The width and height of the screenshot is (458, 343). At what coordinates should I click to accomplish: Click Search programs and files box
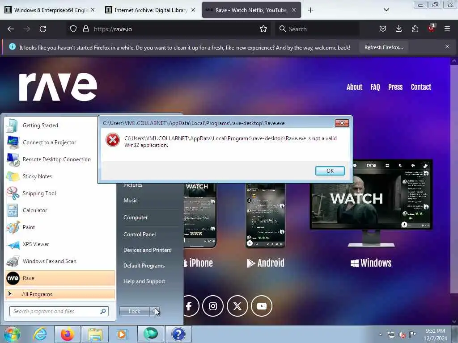59,311
